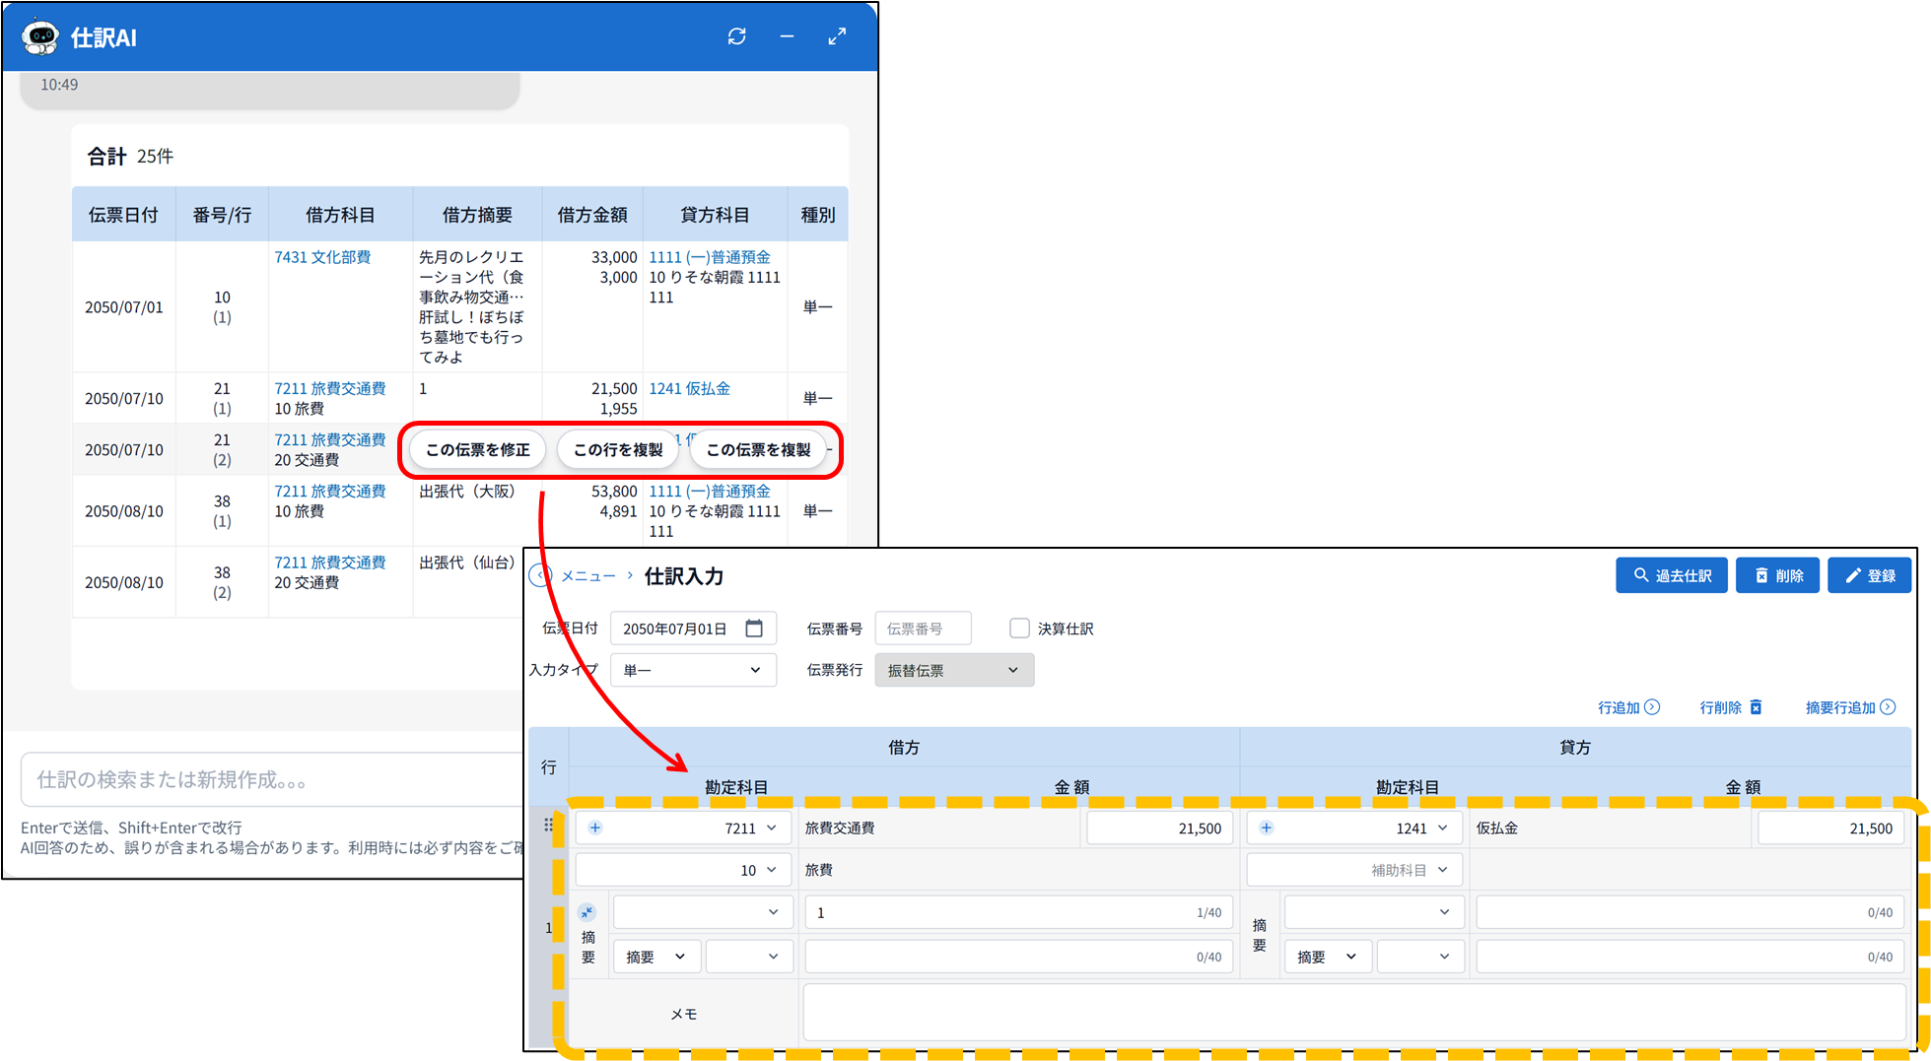Click the この行を複製 button

pyautogui.click(x=618, y=450)
